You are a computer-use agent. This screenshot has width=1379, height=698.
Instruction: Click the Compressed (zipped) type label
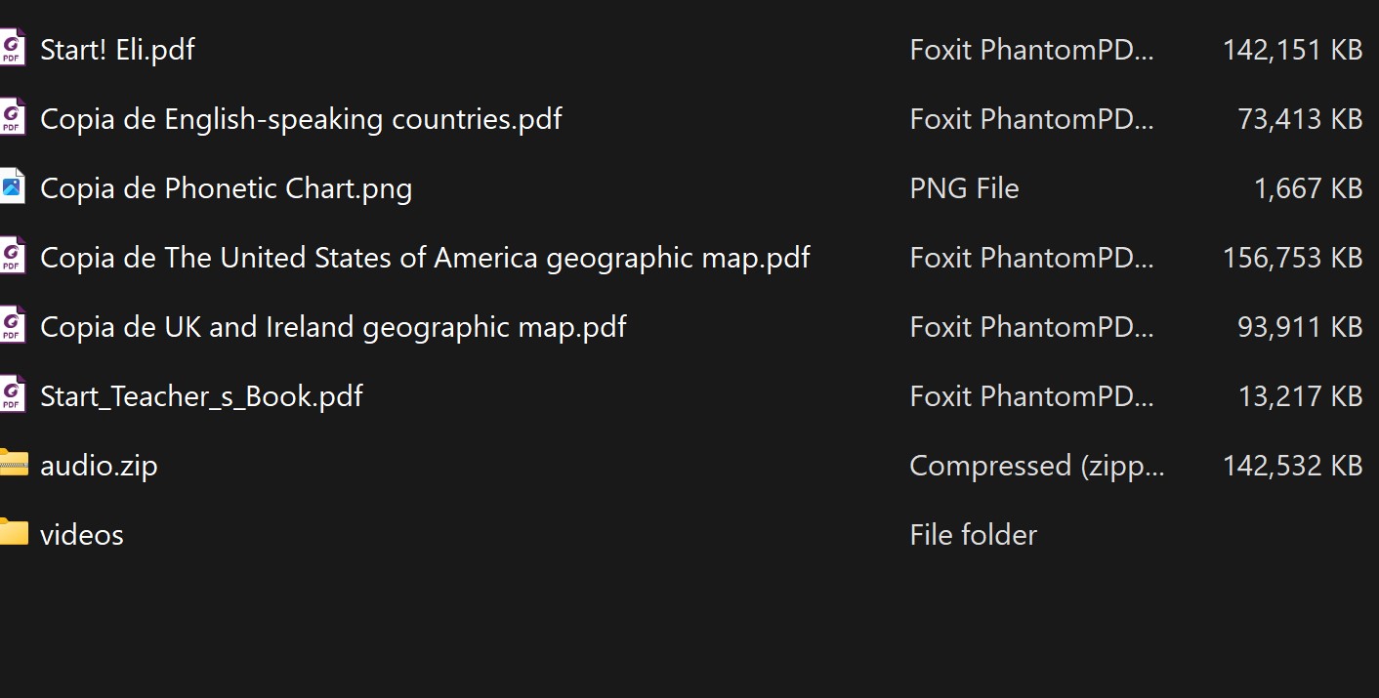point(1036,466)
